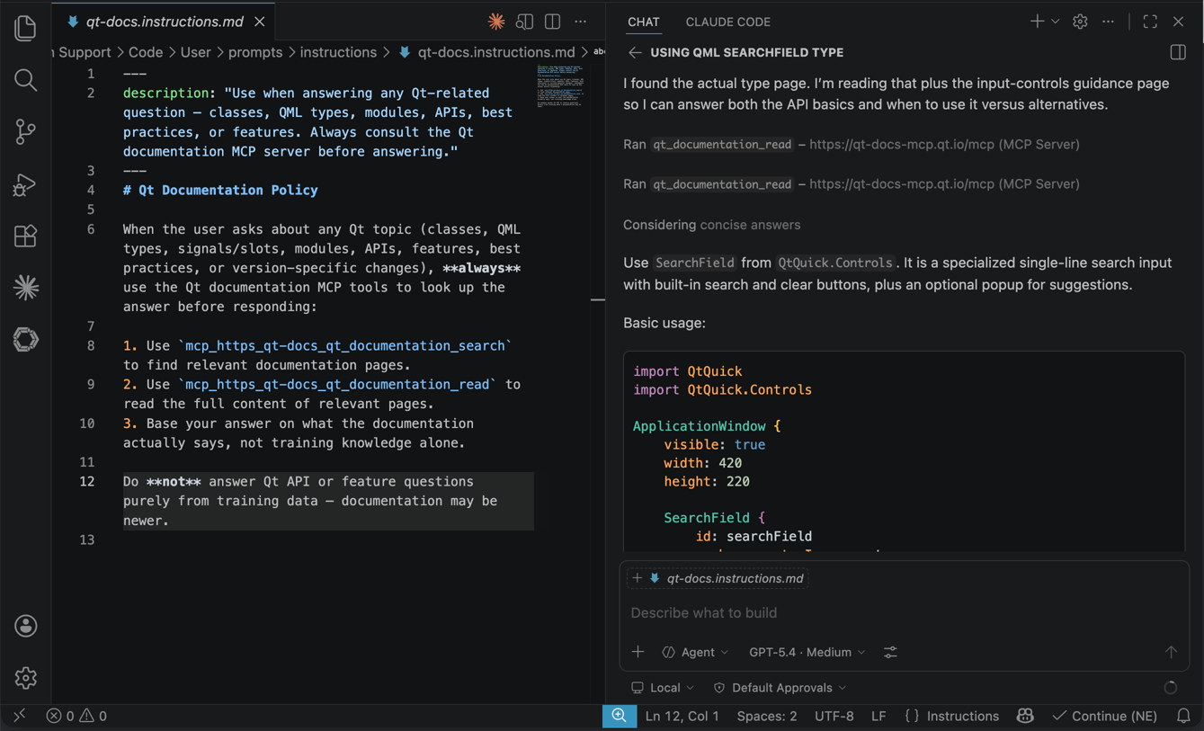Open the Manage gear in the activity bar
1204x731 pixels.
tap(25, 678)
